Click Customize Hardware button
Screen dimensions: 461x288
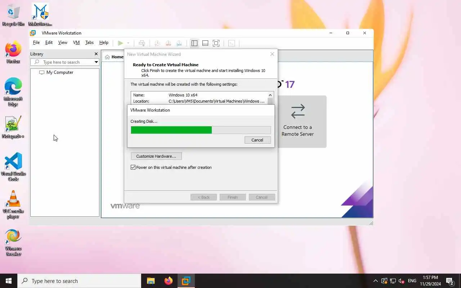coord(156,156)
